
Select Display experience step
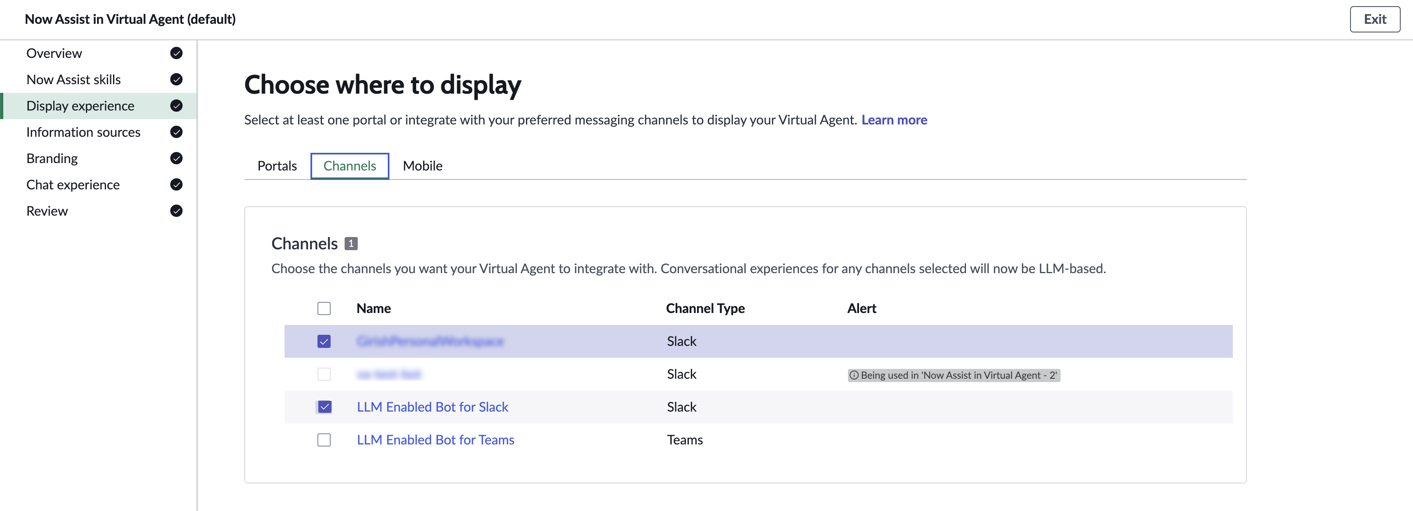pyautogui.click(x=99, y=106)
